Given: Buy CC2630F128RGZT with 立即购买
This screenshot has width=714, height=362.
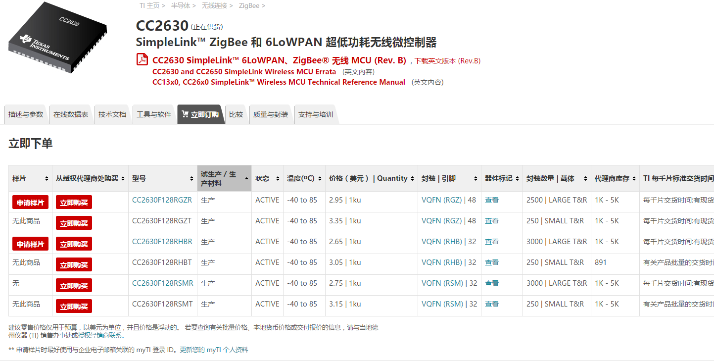Looking at the screenshot, I should [74, 223].
